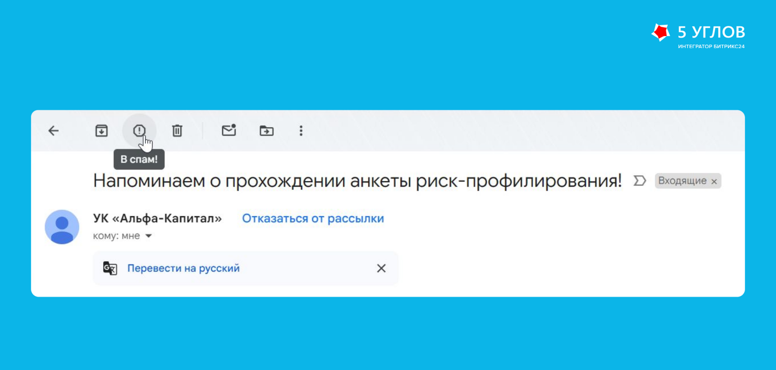This screenshot has height=370, width=776.
Task: Click the email subject Напоминаем о прохождении анкеты
Action: tap(358, 181)
